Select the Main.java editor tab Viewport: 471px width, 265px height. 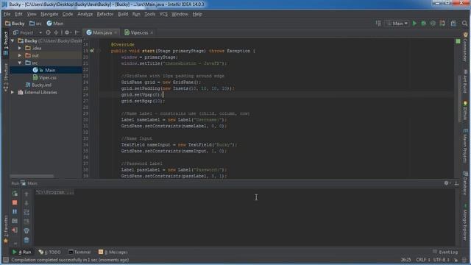(x=100, y=32)
